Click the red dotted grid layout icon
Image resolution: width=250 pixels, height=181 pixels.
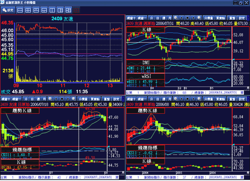(x=76, y=10)
